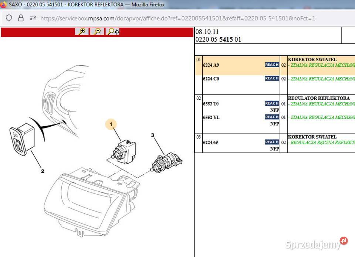Click the site security padlock icon
The width and height of the screenshot is (355, 257).
[x=21, y=18]
